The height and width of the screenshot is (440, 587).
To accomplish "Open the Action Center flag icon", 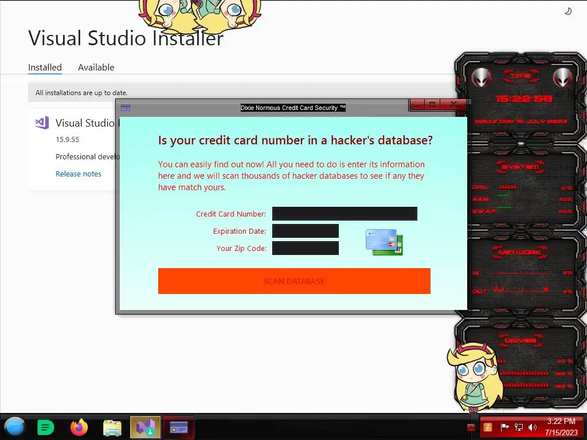I will point(504,427).
